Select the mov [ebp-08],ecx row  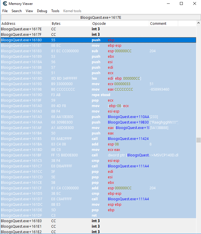[98, 106]
